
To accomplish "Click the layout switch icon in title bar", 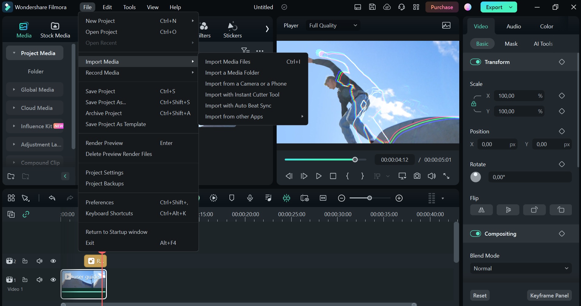I will tap(358, 7).
